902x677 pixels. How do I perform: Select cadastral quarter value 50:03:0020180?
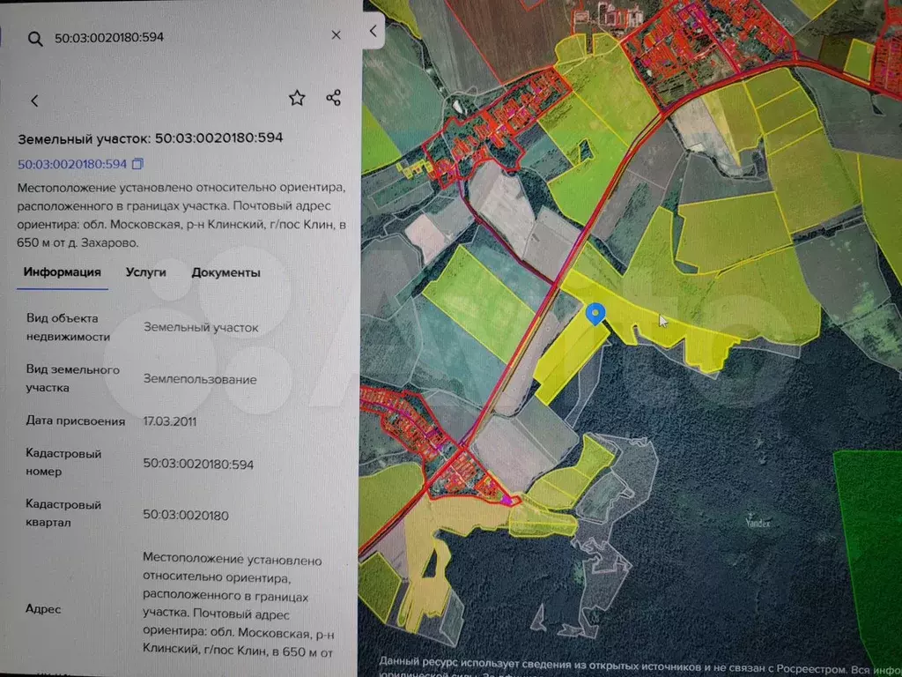pyautogui.click(x=186, y=515)
